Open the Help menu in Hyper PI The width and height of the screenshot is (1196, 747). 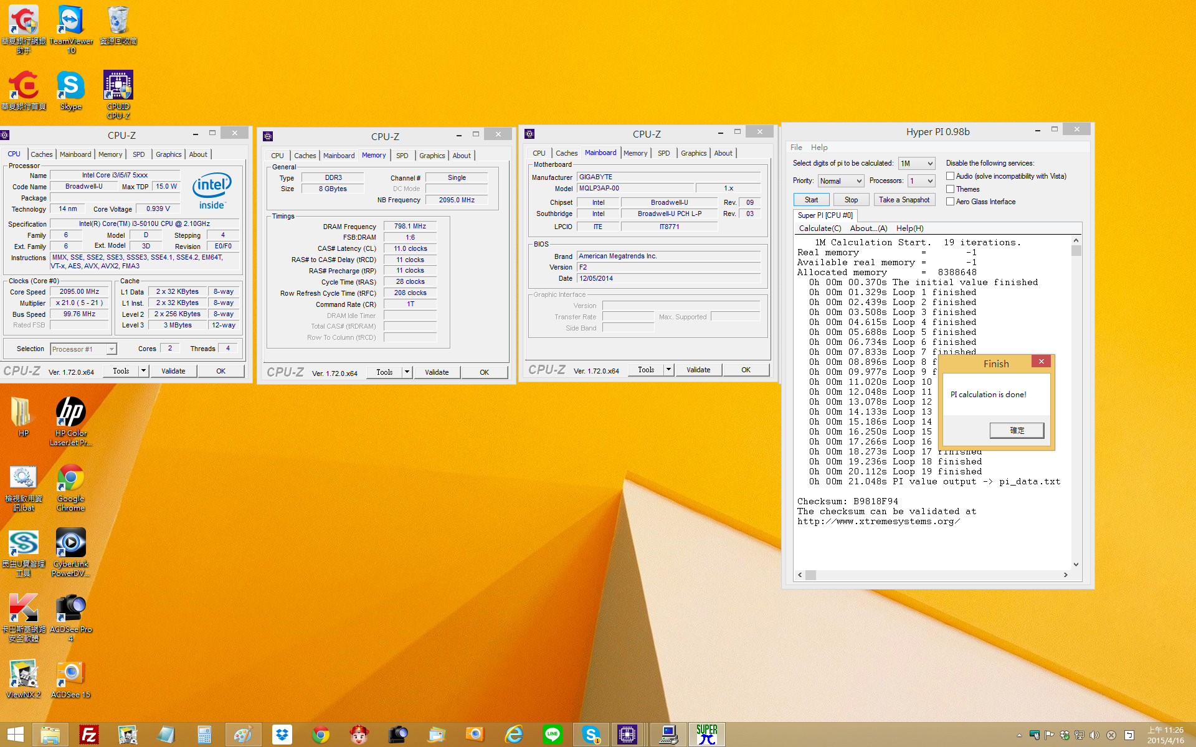point(819,148)
